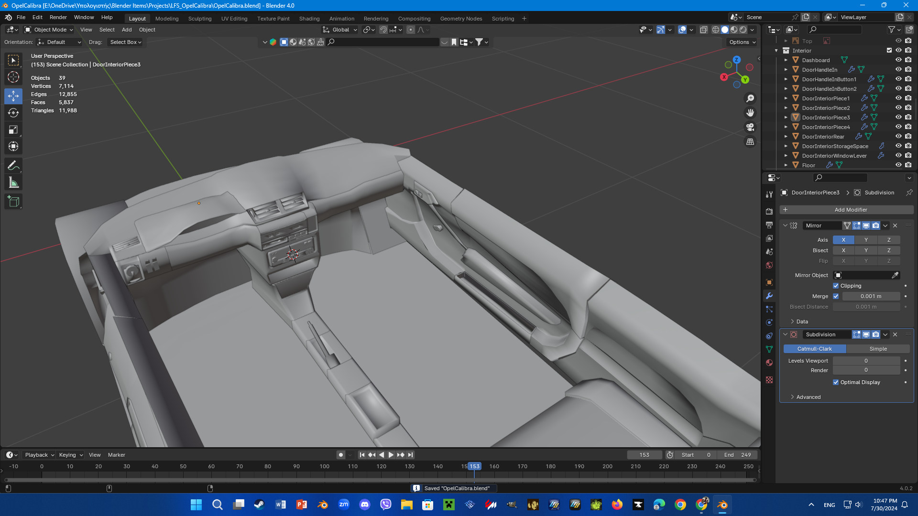Select the Scale tool in the toolbar

(13, 130)
